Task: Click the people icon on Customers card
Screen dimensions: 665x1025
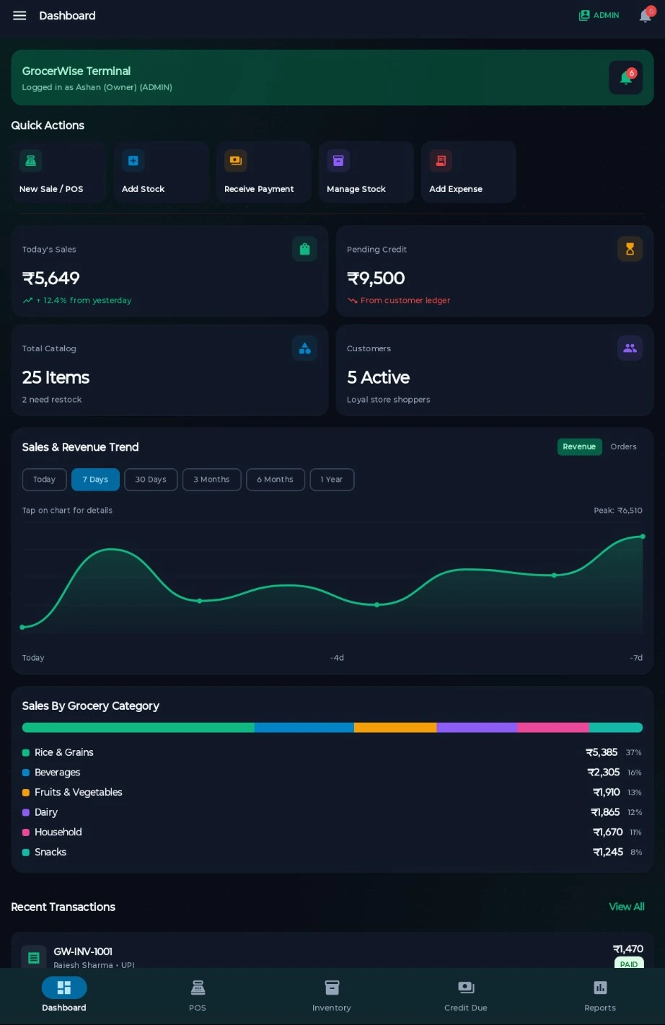Action: tap(630, 348)
